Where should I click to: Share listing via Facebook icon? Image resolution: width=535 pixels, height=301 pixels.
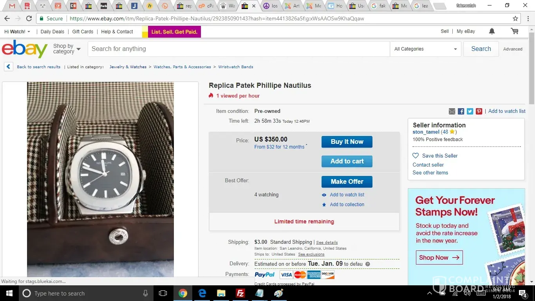pos(461,111)
